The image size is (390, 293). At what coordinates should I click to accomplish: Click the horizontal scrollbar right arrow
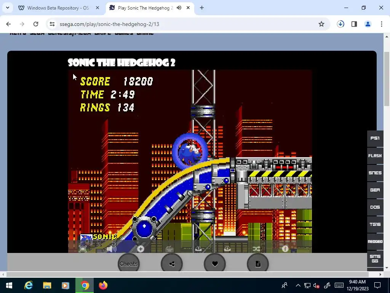point(380,274)
